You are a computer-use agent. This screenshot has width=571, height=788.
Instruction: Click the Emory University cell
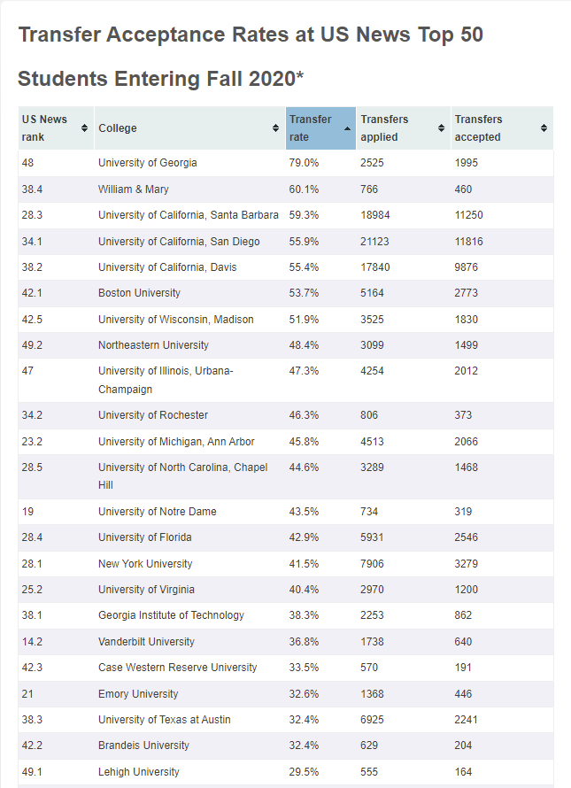click(138, 694)
